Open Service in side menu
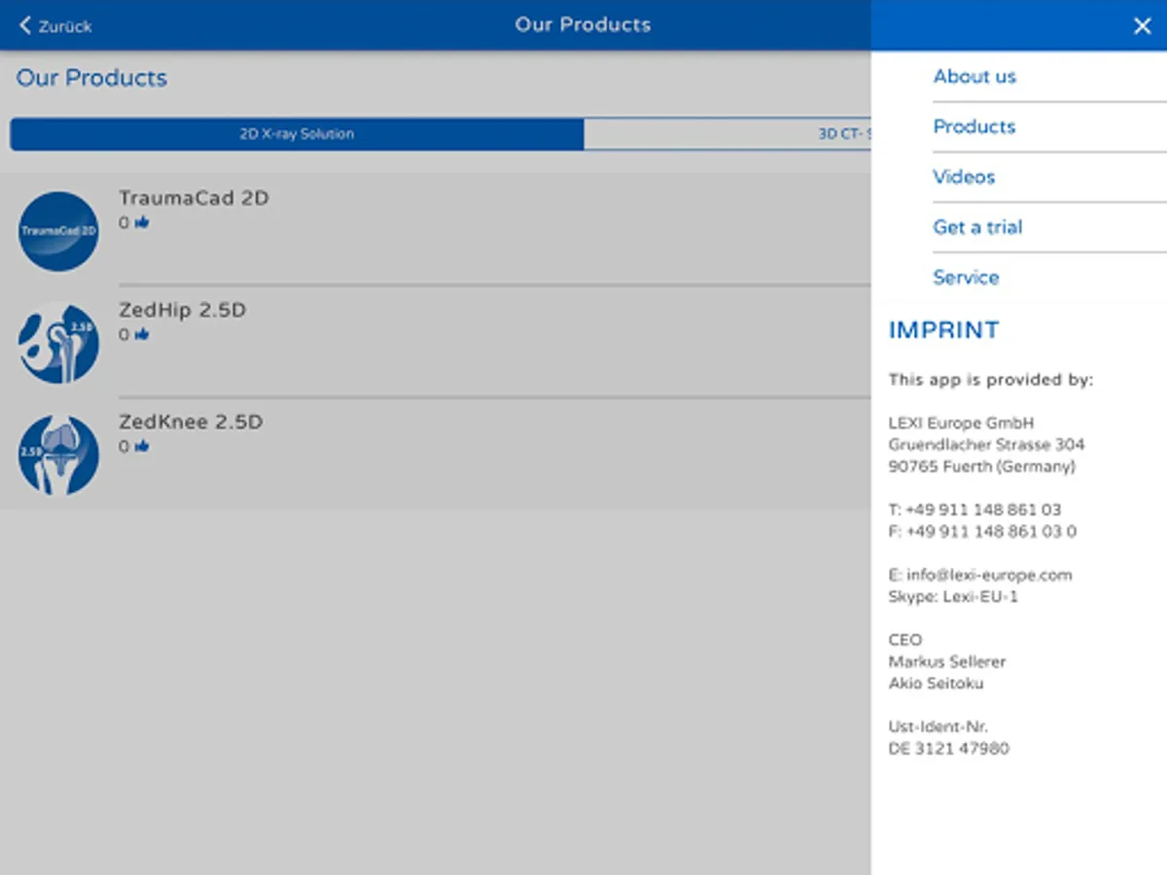 (x=966, y=278)
